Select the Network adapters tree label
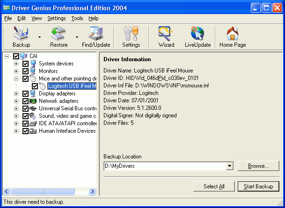Viewport: 285px width, 208px height. [58, 101]
